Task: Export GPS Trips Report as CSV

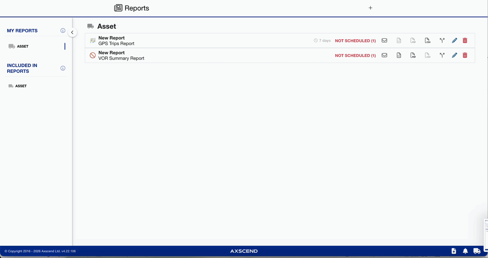Action: pos(427,40)
